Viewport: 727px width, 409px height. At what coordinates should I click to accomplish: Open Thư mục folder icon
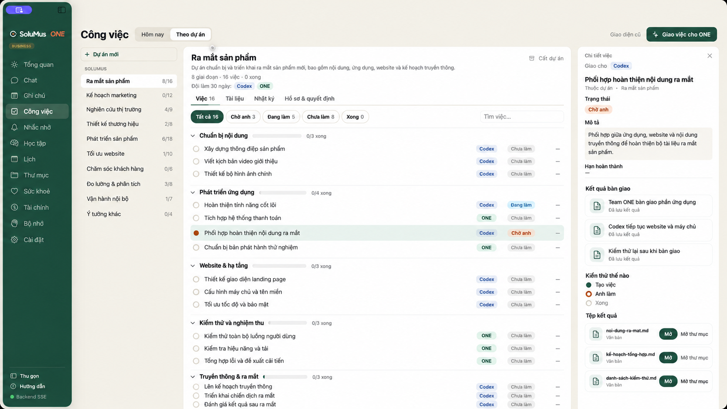(x=14, y=175)
